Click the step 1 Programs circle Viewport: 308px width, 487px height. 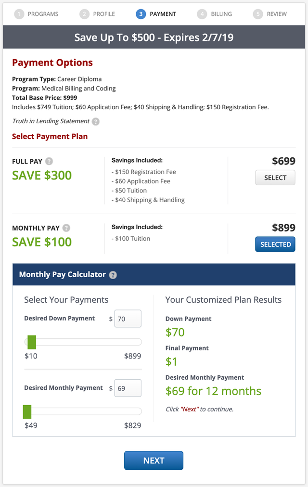click(x=19, y=14)
